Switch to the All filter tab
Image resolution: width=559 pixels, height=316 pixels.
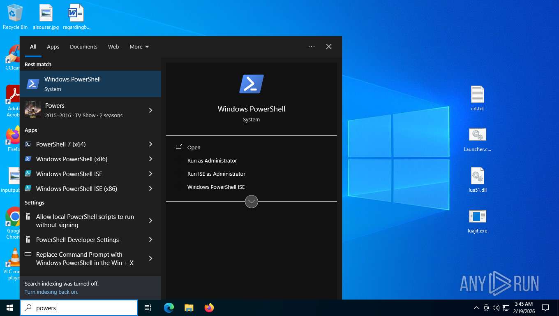pos(33,46)
